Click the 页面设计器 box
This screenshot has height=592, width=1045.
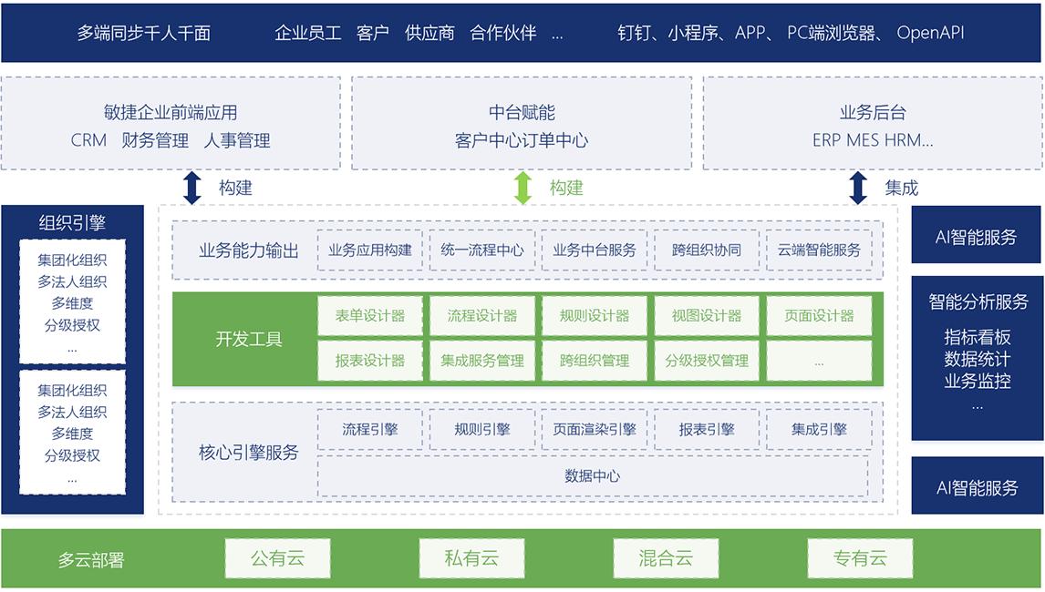[819, 316]
